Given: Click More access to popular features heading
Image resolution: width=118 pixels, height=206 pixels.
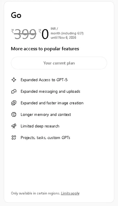Looking at the screenshot, I should click(45, 49).
